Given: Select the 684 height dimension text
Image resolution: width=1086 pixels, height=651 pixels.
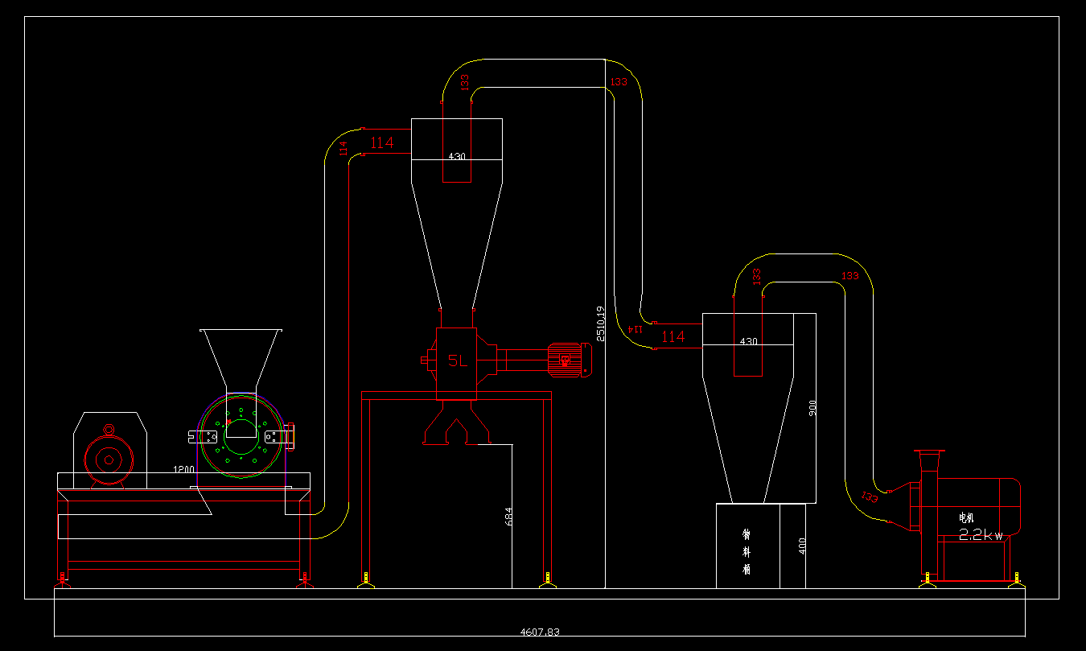Looking at the screenshot, I should 508,517.
